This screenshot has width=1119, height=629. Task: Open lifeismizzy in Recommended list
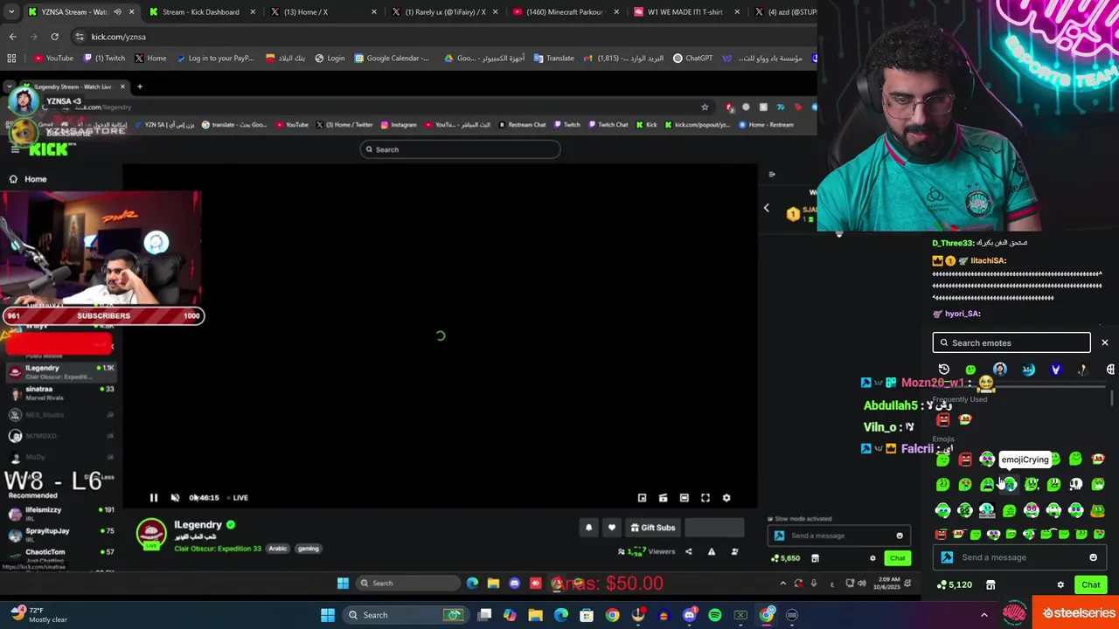60,513
